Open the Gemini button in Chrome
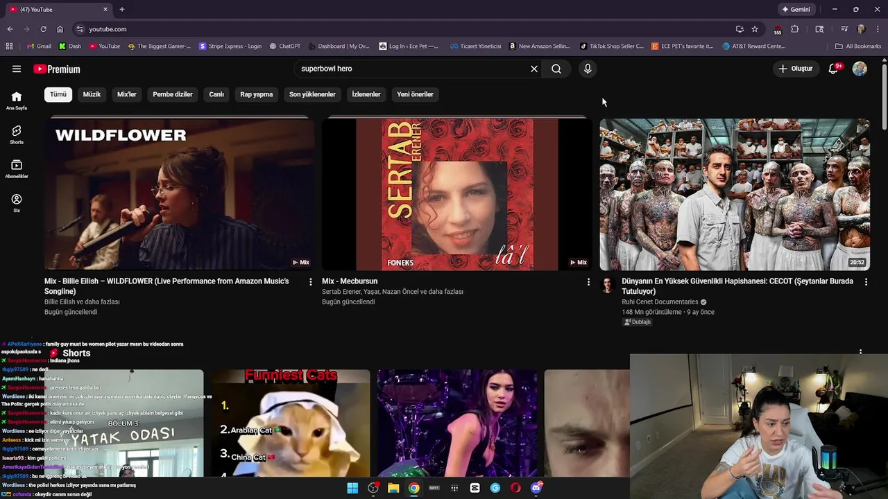 click(x=796, y=10)
